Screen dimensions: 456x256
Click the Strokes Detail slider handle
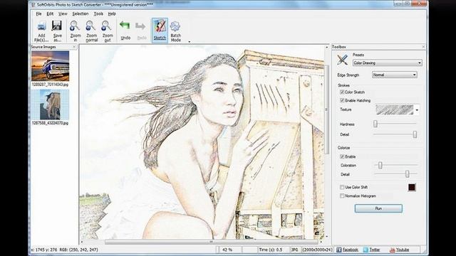tap(415, 134)
